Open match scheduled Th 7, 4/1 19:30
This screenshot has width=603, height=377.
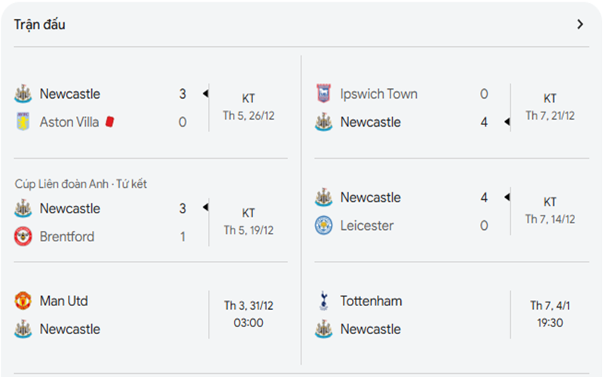coord(549,314)
